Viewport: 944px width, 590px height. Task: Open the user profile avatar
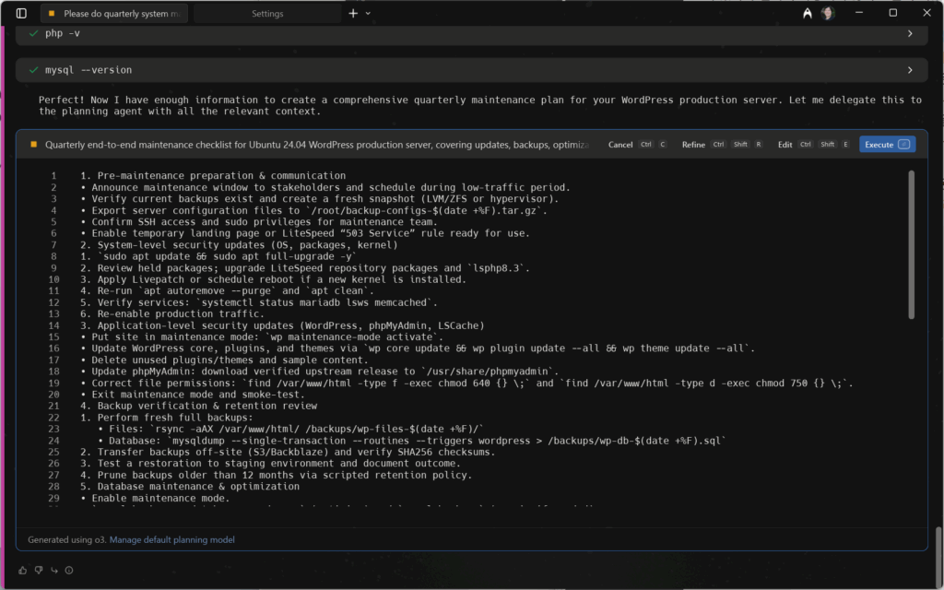[x=828, y=13]
